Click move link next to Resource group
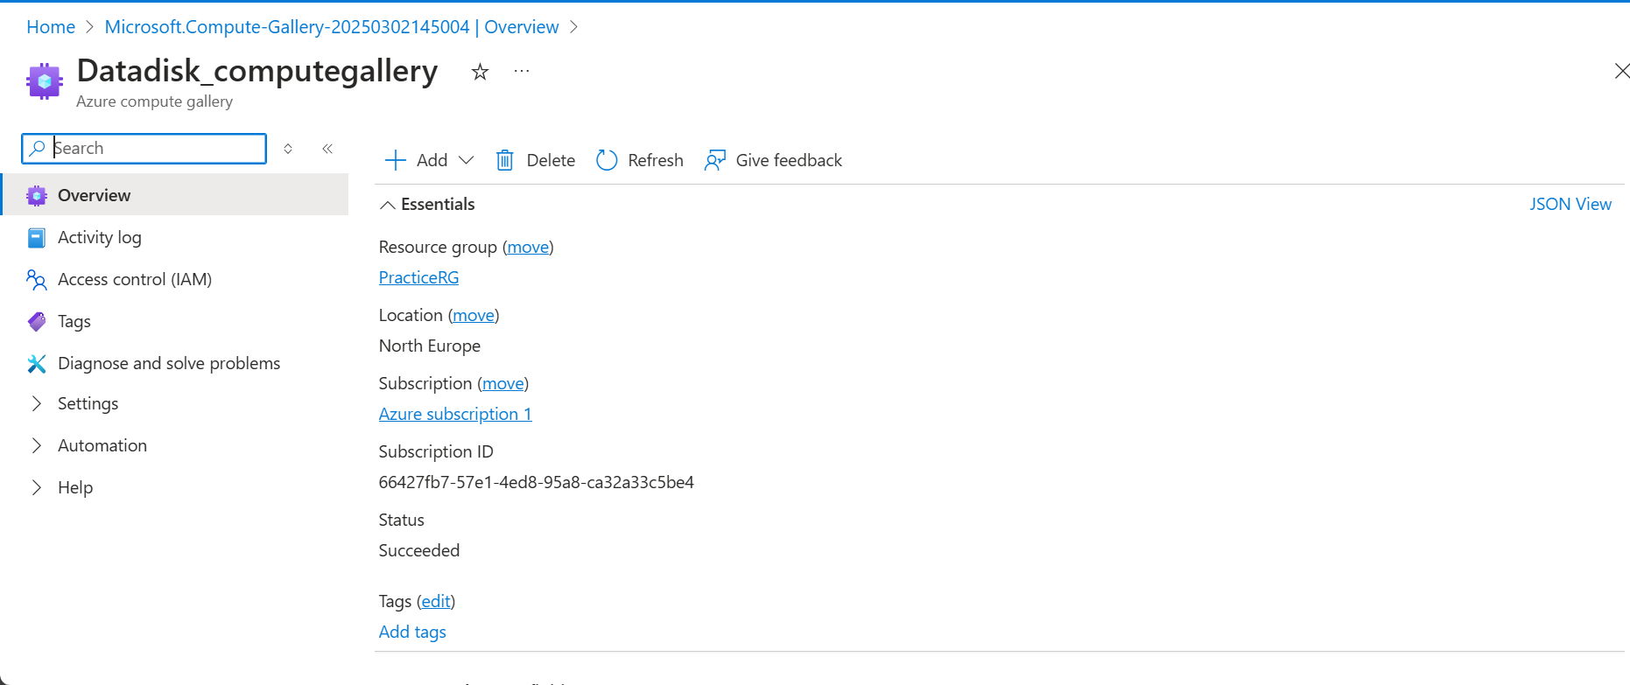The image size is (1630, 685). click(x=528, y=247)
